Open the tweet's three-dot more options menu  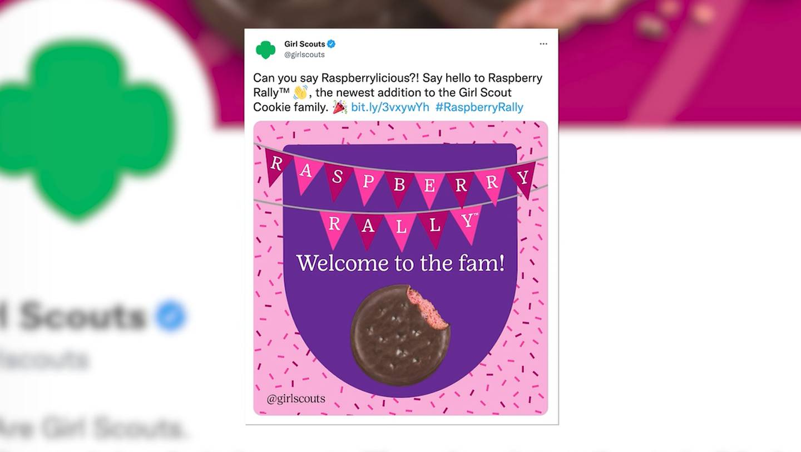[543, 44]
